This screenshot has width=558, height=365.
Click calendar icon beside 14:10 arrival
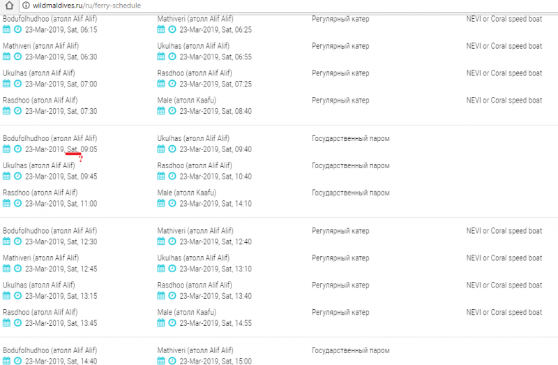point(162,204)
